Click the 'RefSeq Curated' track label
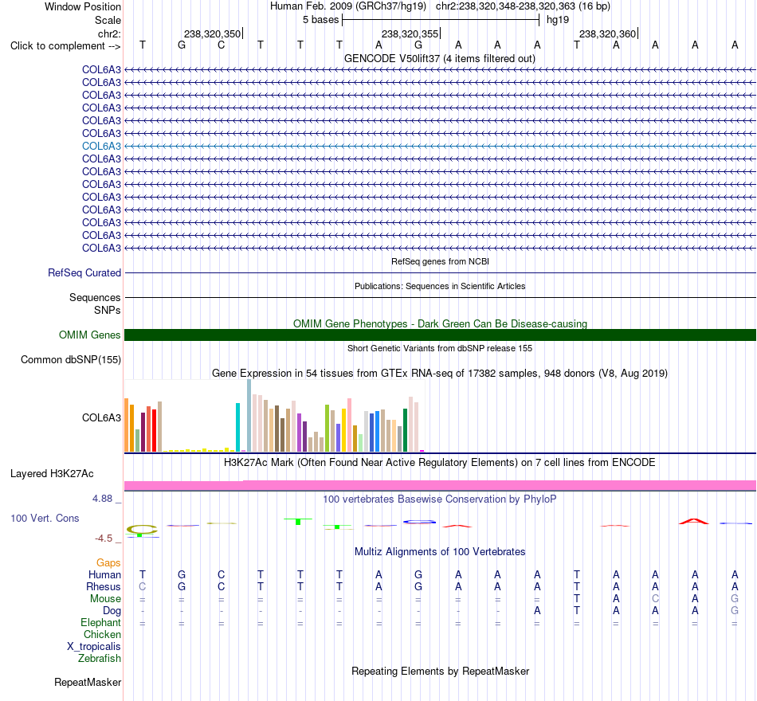This screenshot has width=757, height=701. point(84,272)
